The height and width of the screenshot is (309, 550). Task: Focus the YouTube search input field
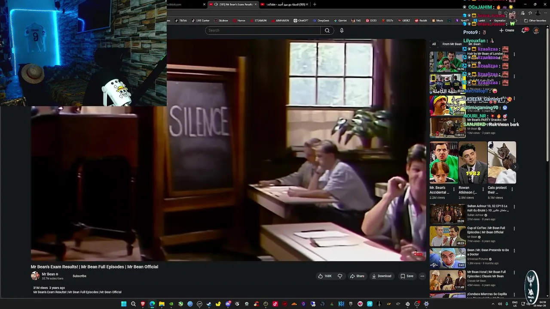pyautogui.click(x=263, y=30)
